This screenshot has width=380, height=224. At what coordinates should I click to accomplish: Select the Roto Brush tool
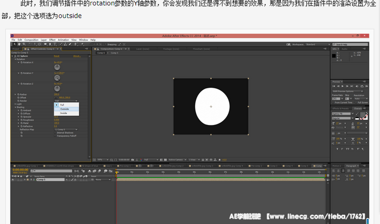point(76,44)
